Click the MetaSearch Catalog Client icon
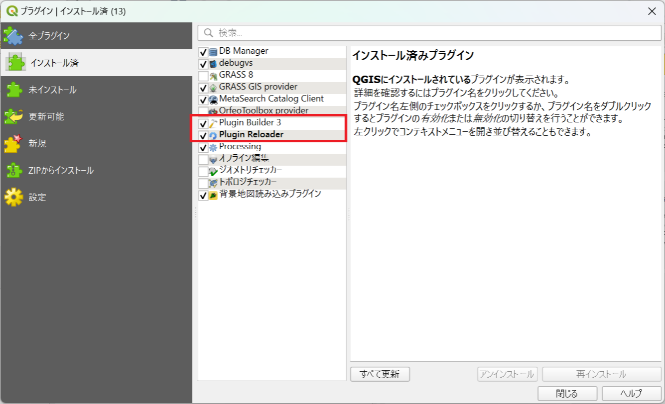Viewport: 665px width, 404px height. [x=213, y=100]
